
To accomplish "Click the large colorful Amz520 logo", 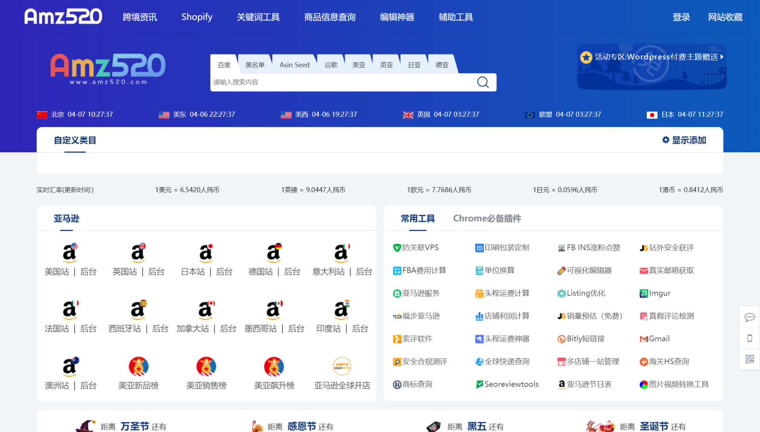I will click(108, 69).
